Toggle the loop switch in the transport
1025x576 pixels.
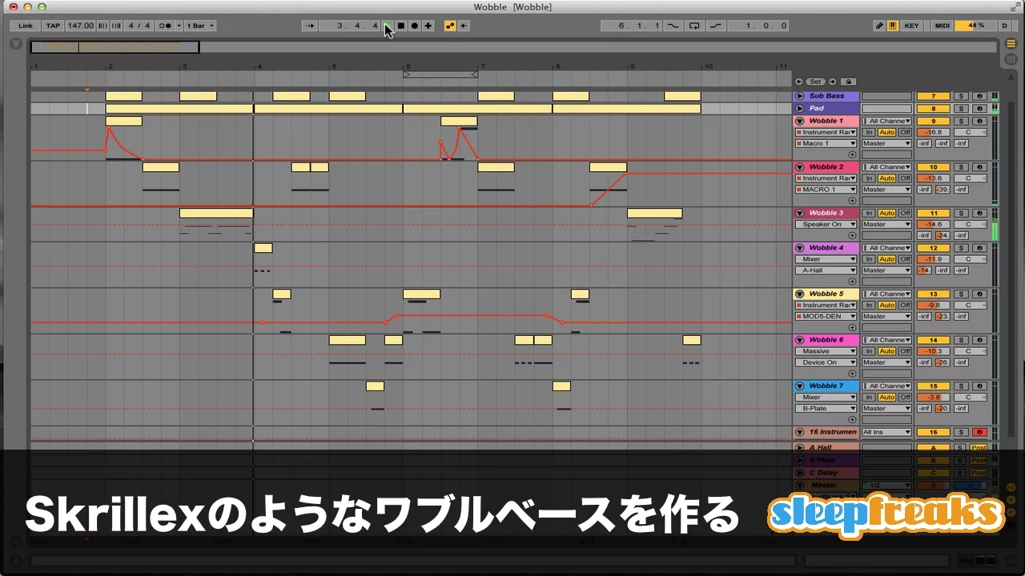point(694,26)
